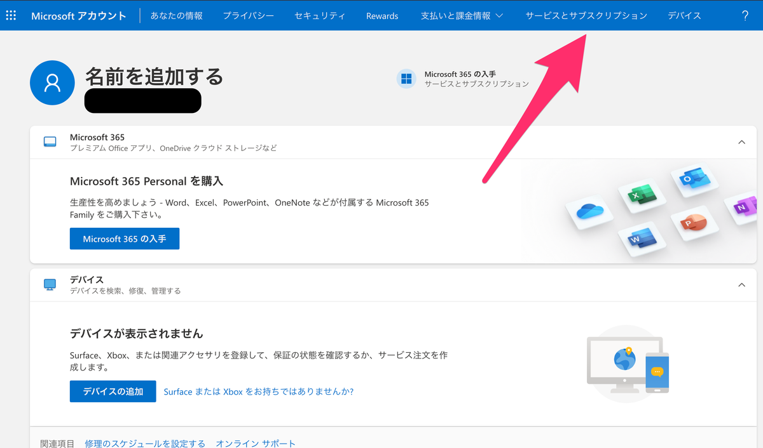Click Microsoft 365 の入手 shortcut text near header
The height and width of the screenshot is (448, 763).
[460, 74]
